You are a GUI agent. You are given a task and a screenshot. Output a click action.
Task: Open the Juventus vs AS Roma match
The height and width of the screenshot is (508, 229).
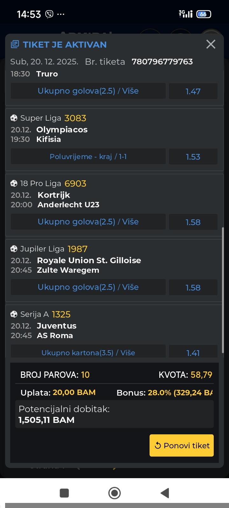57,331
